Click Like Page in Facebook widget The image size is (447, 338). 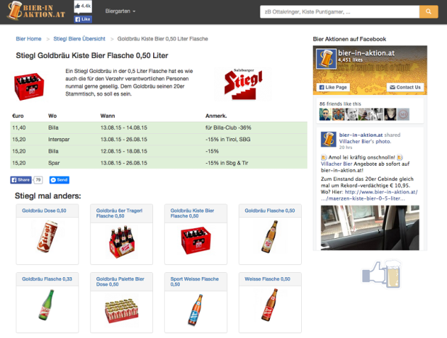point(333,88)
